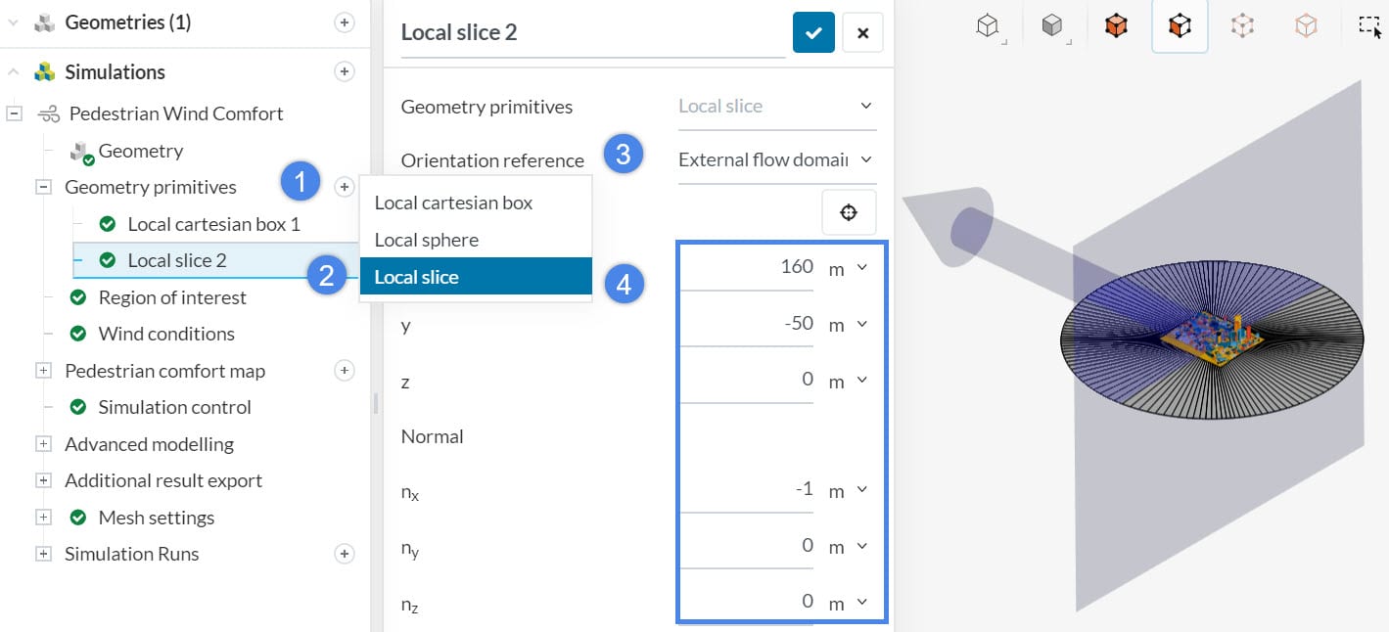Click the rightmost outlined cube viewer icon
The height and width of the screenshot is (632, 1389).
coord(1306,25)
